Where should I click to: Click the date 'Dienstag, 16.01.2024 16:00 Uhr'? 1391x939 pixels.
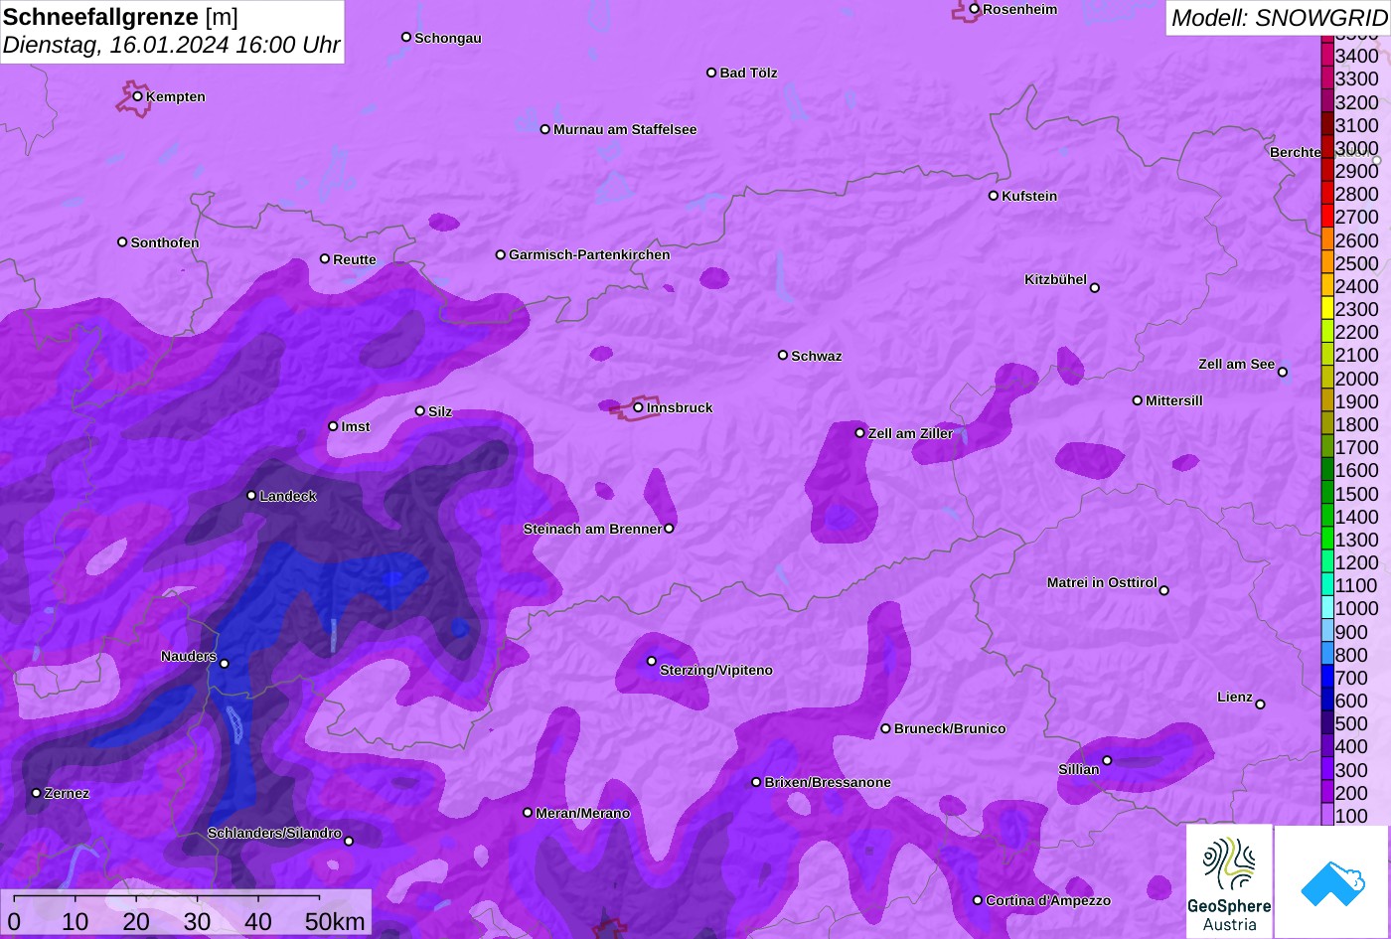172,45
